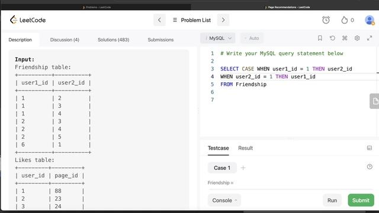
Task: Open the MySQL language dropdown
Action: pyautogui.click(x=218, y=38)
